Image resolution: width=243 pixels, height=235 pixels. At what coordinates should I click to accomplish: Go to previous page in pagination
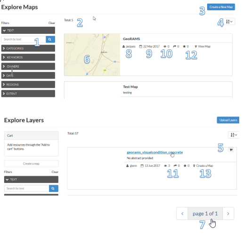tap(182, 213)
